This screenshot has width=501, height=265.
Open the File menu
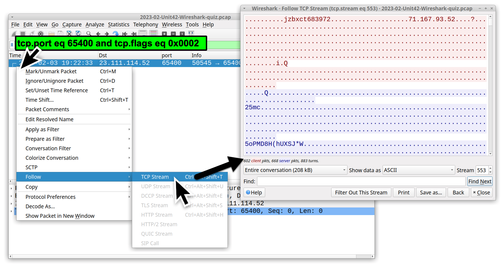[15, 24]
